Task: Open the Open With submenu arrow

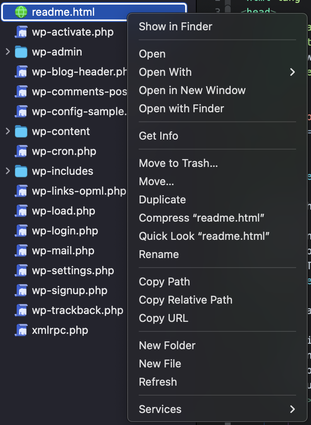Action: tap(292, 72)
